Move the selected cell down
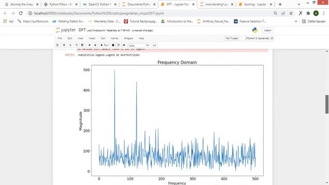The width and height of the screenshot is (329, 185). point(95,45)
